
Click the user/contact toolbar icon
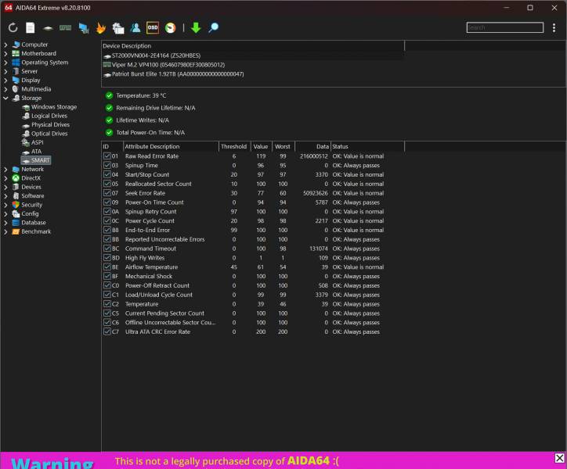pos(135,28)
